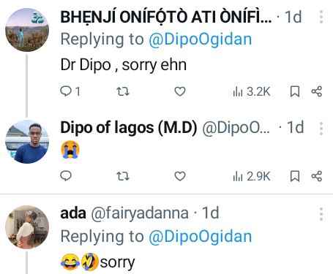Viewport: 333px width, 274px height.
Task: Open @DipoOgidan mention in BHẸNJÍ's reply
Action: click(x=200, y=39)
